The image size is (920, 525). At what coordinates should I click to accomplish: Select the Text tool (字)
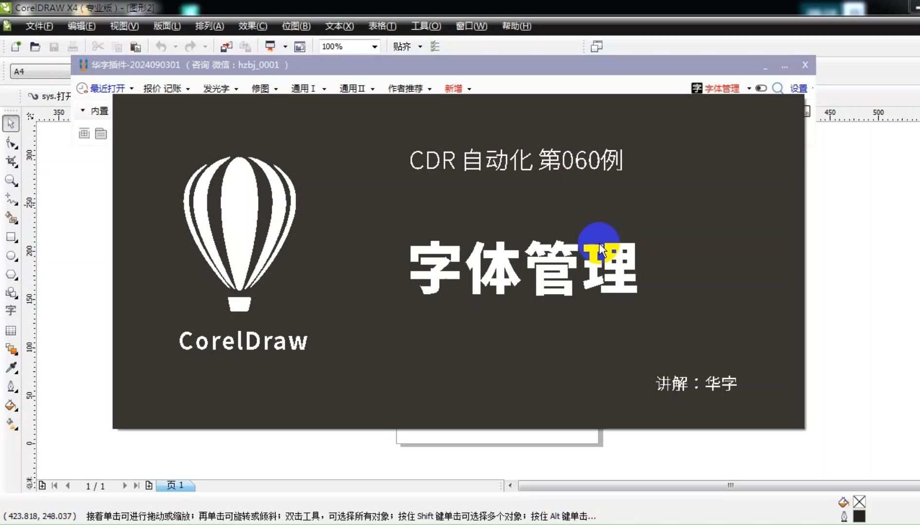(x=11, y=311)
